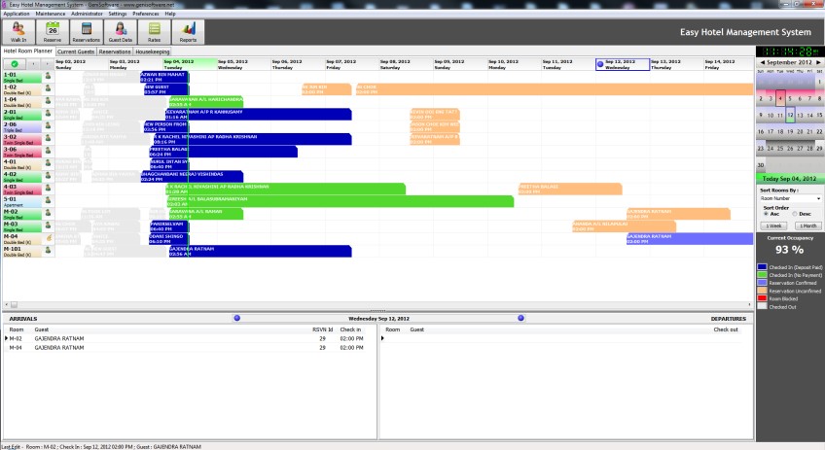
Task: Click Checked In (Deposit Paid) blue swatch
Action: click(762, 267)
